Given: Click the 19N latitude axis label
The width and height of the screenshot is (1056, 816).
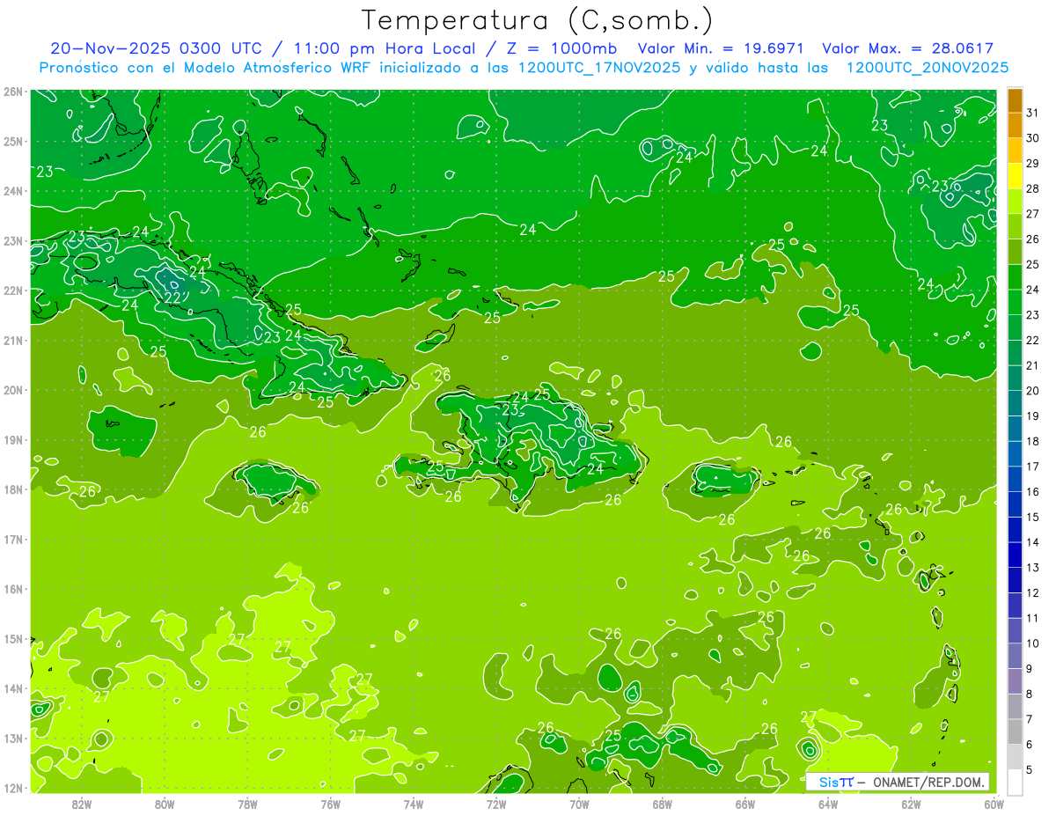Looking at the screenshot, I should [x=12, y=439].
